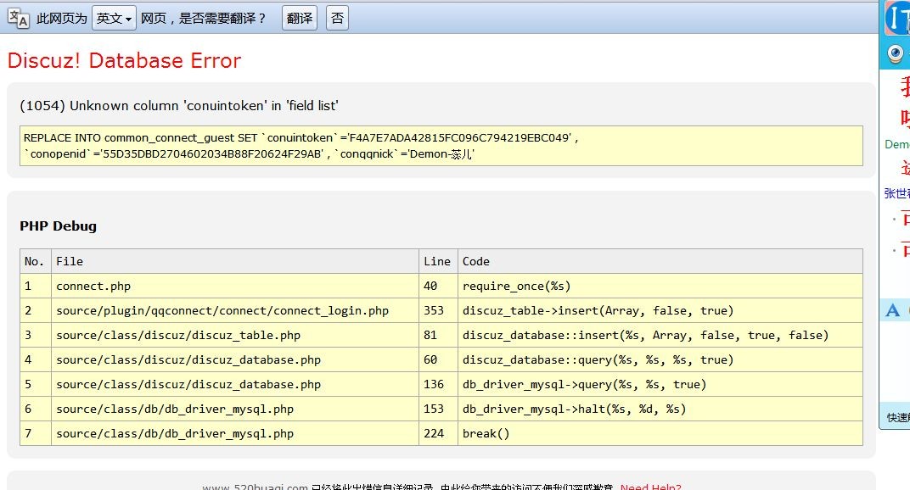Select the connect_login.php file row
Viewport: 910px width, 490px height.
coord(222,310)
